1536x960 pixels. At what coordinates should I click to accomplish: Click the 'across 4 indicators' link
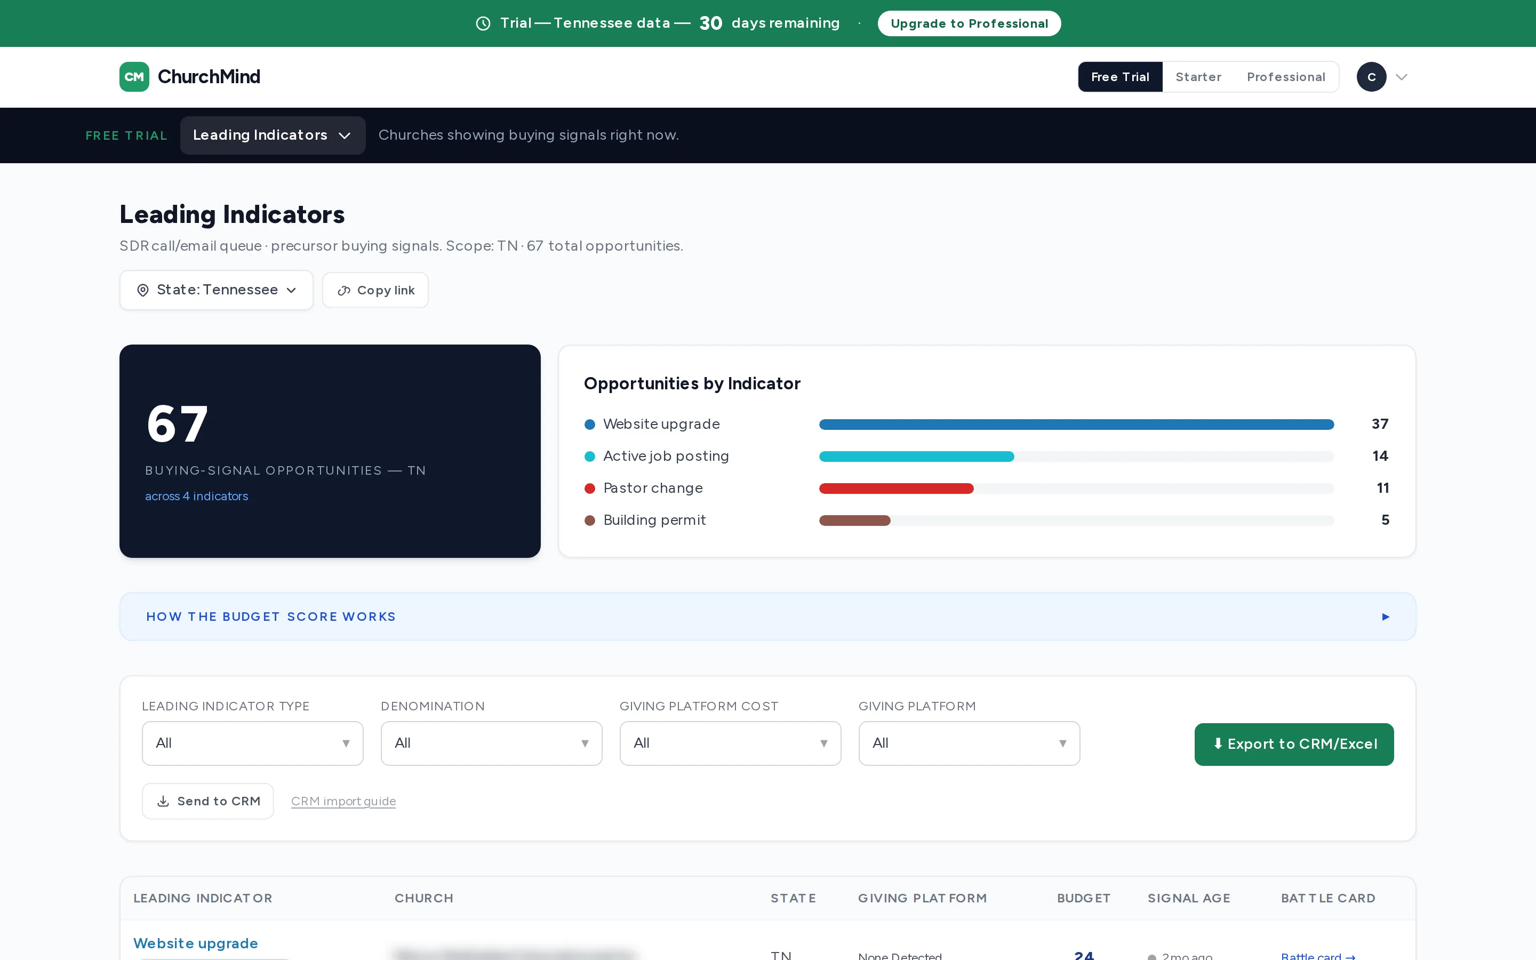pyautogui.click(x=196, y=496)
